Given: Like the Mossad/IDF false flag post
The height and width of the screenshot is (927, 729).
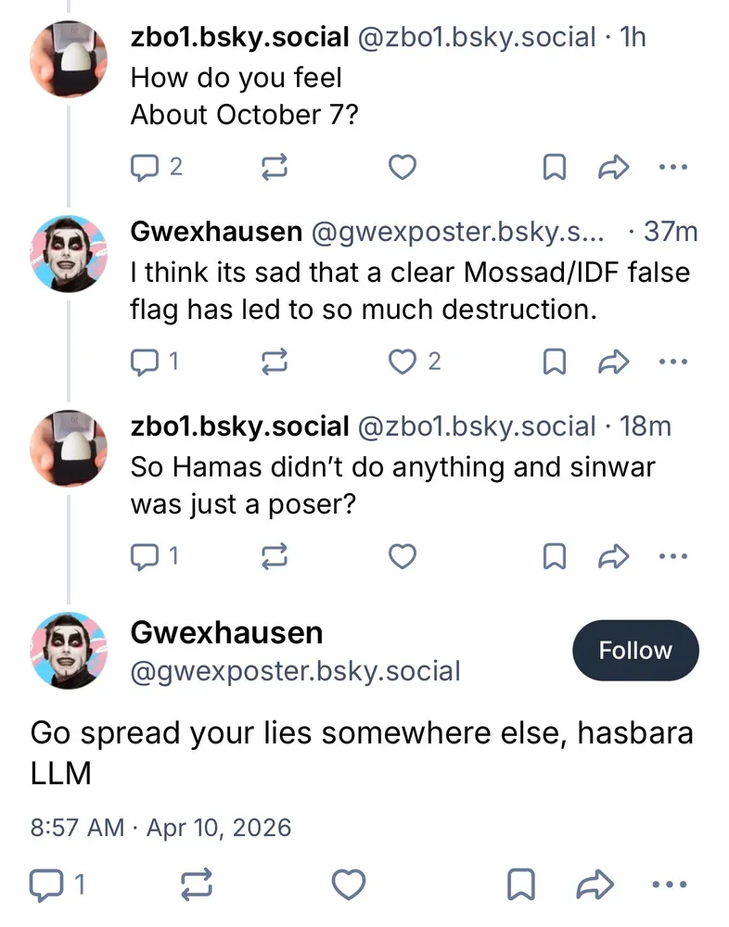Looking at the screenshot, I should point(402,362).
